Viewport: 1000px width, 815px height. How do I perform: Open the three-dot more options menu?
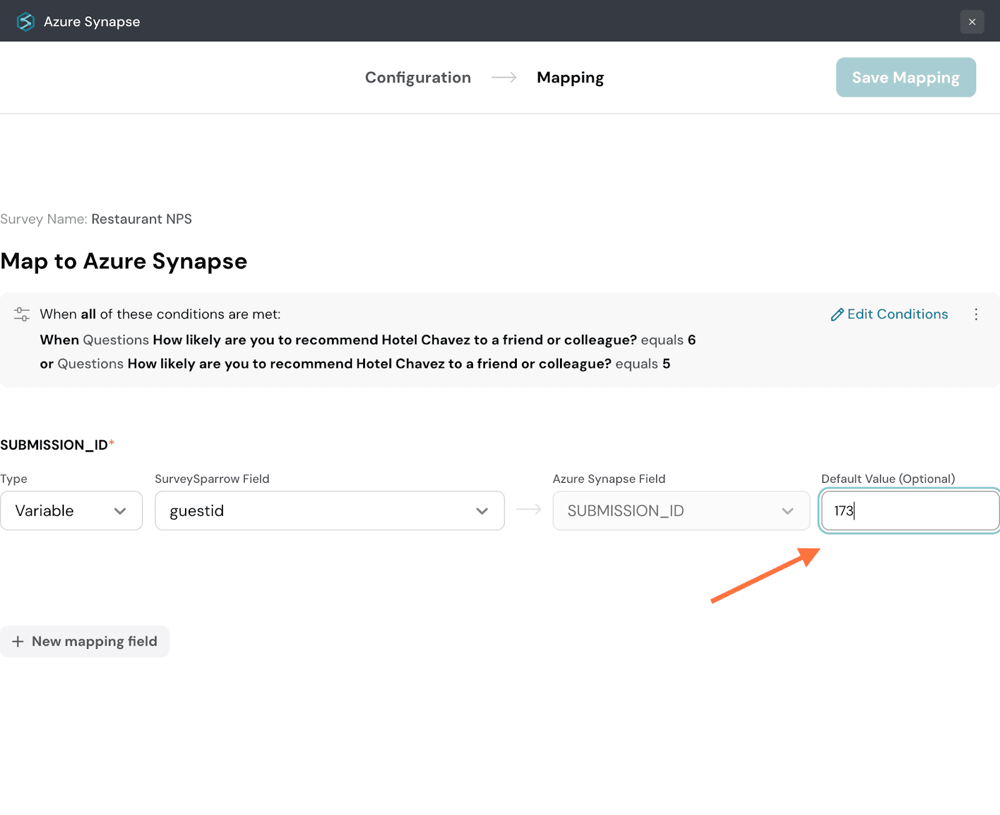(x=976, y=314)
